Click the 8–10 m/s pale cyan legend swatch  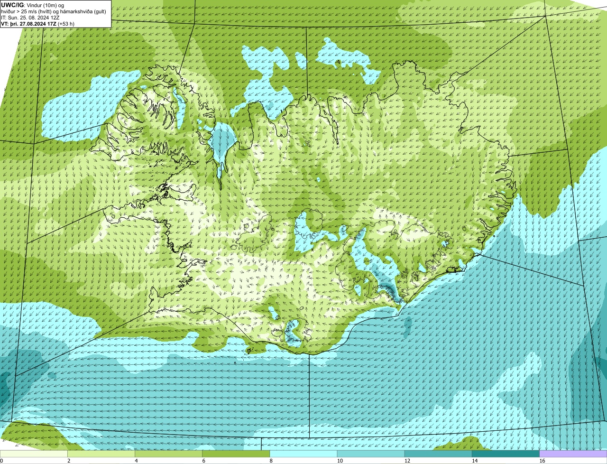click(303, 454)
